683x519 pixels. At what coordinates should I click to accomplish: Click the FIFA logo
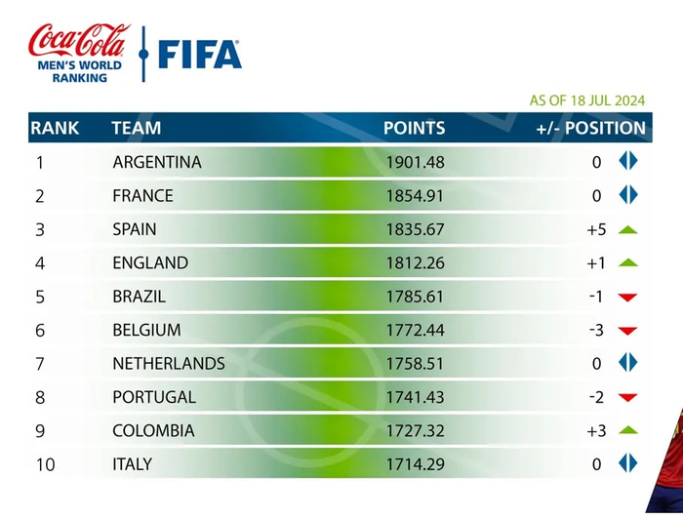click(200, 53)
